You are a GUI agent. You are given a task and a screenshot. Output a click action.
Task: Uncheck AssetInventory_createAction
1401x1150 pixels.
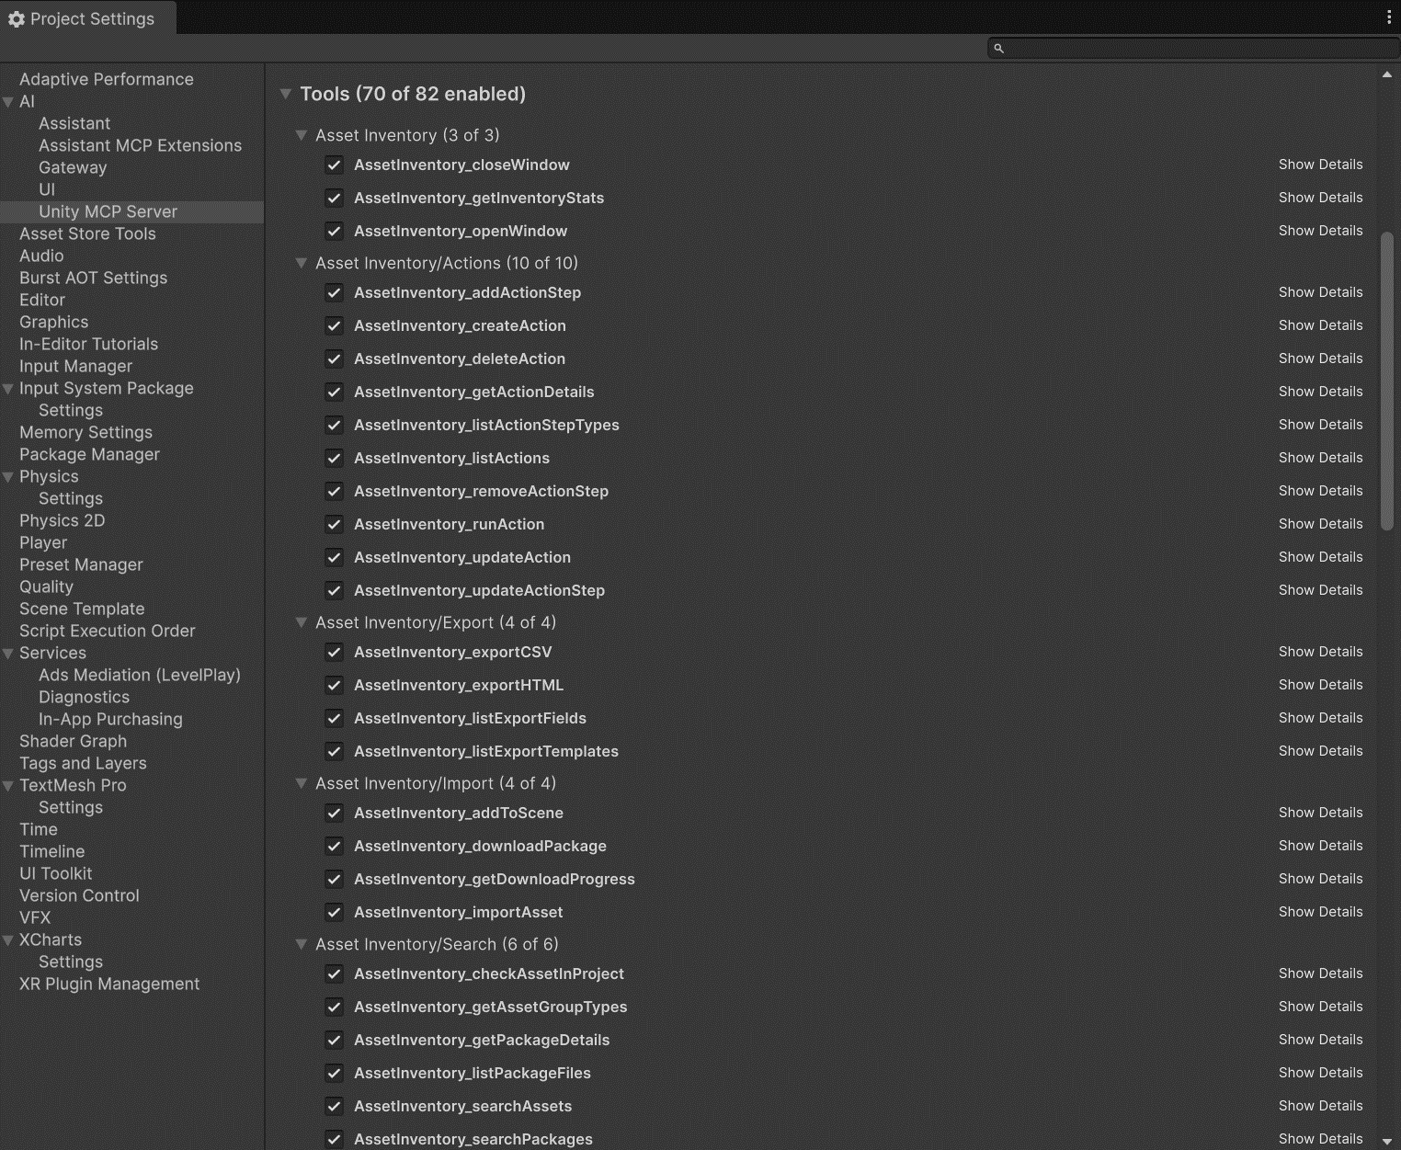(x=335, y=326)
